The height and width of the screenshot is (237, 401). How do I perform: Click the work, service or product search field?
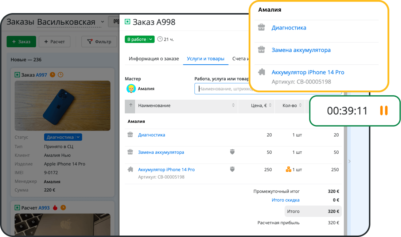pos(222,89)
